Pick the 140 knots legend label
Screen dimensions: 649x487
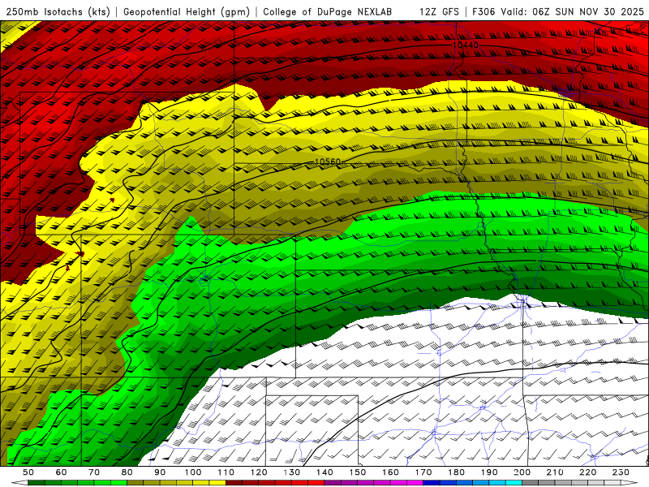click(325, 472)
